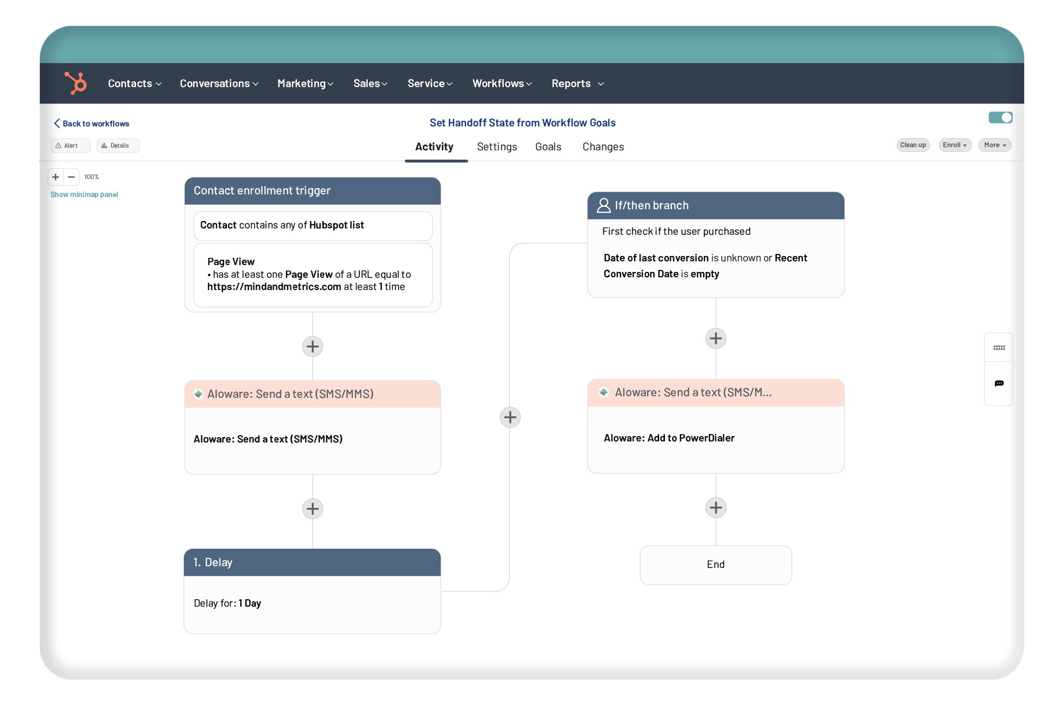Open the comments bubble icon on the right
Image resolution: width=1063 pixels, height=706 pixels.
click(999, 384)
